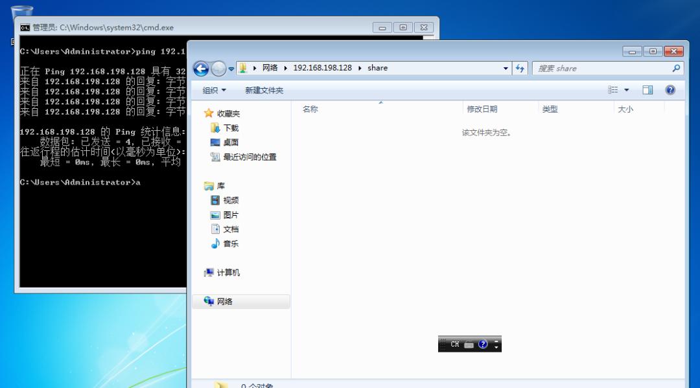Image resolution: width=700 pixels, height=388 pixels.
Task: Go back using the Explorer back arrow
Action: pyautogui.click(x=201, y=69)
